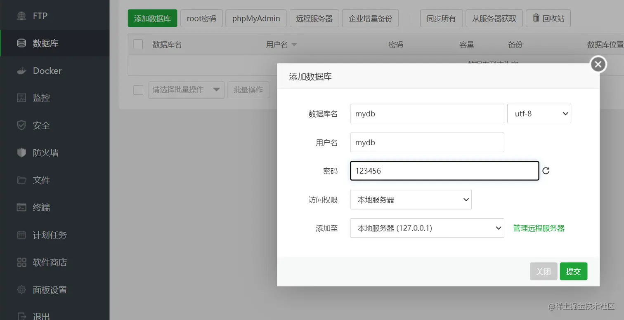
Task: Click the 同步所有 button
Action: (x=442, y=19)
